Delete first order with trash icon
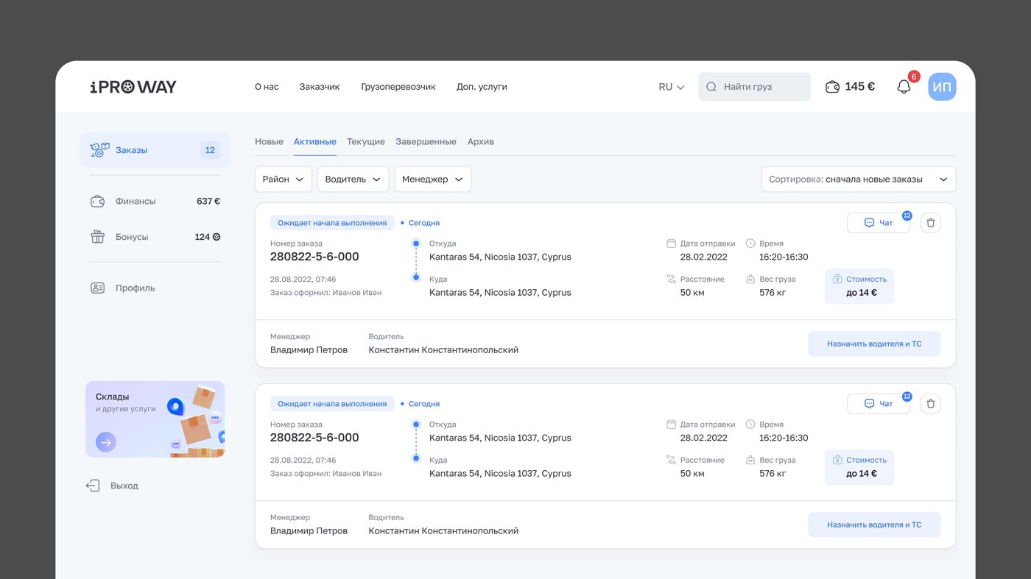This screenshot has width=1031, height=579. 931,223
